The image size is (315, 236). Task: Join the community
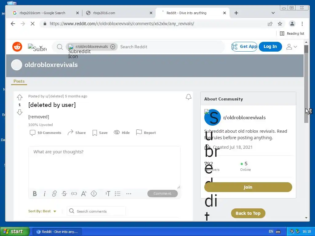(248, 187)
